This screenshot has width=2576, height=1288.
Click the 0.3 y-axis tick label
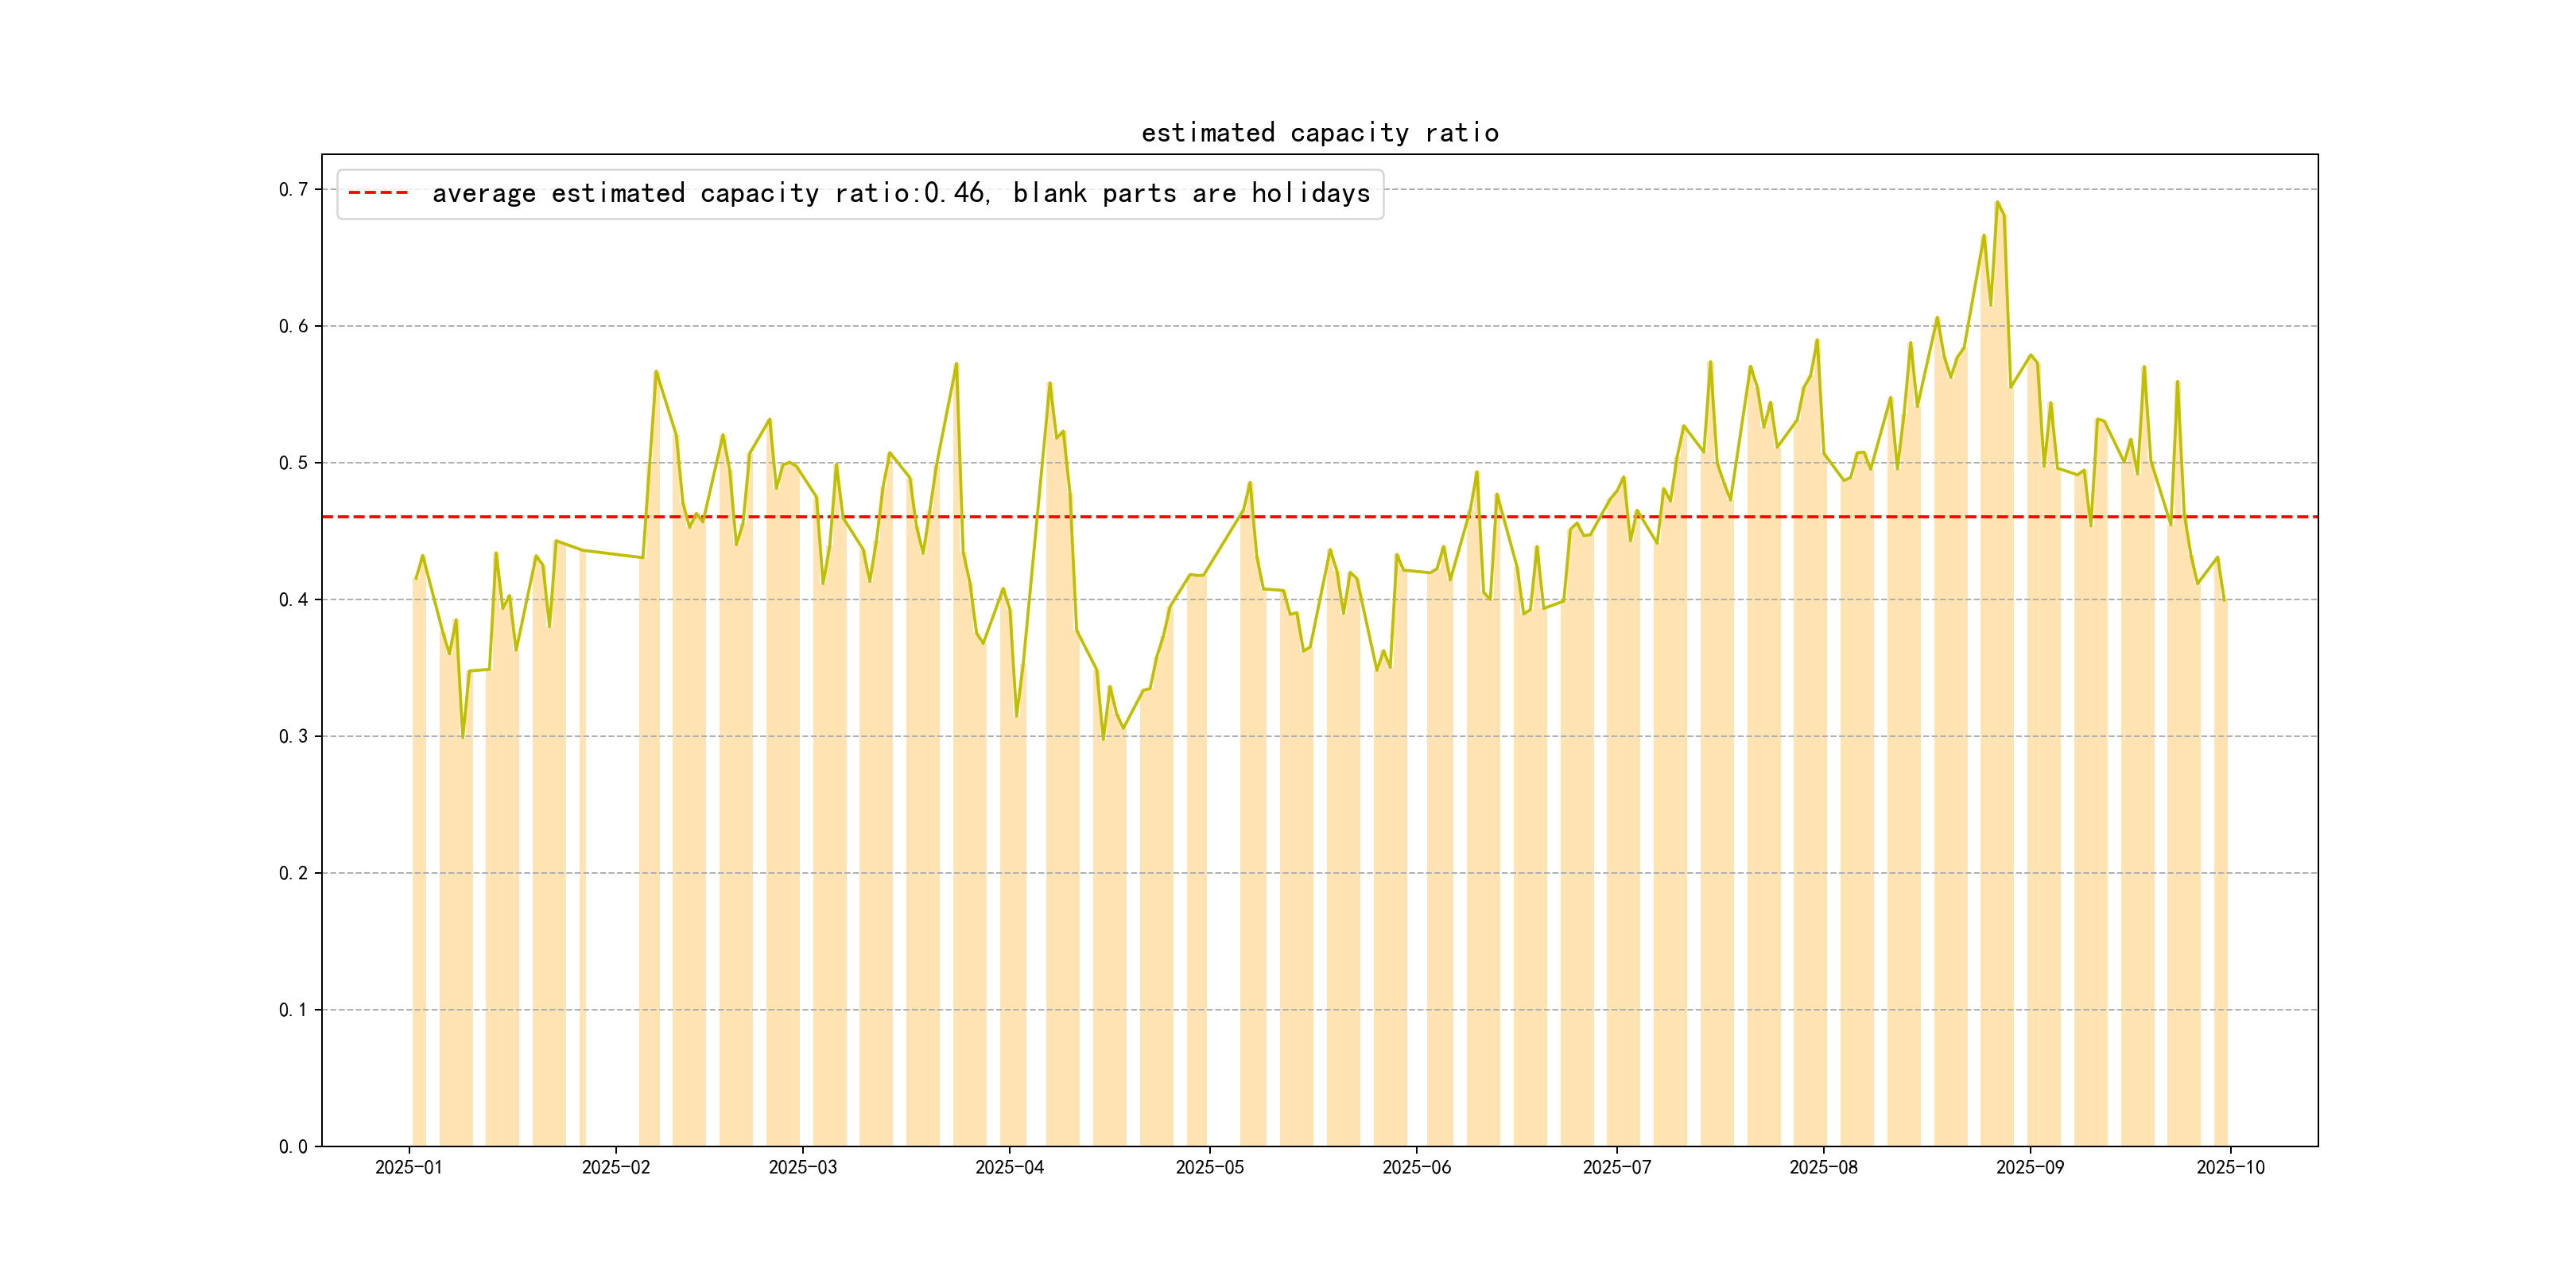coord(293,736)
